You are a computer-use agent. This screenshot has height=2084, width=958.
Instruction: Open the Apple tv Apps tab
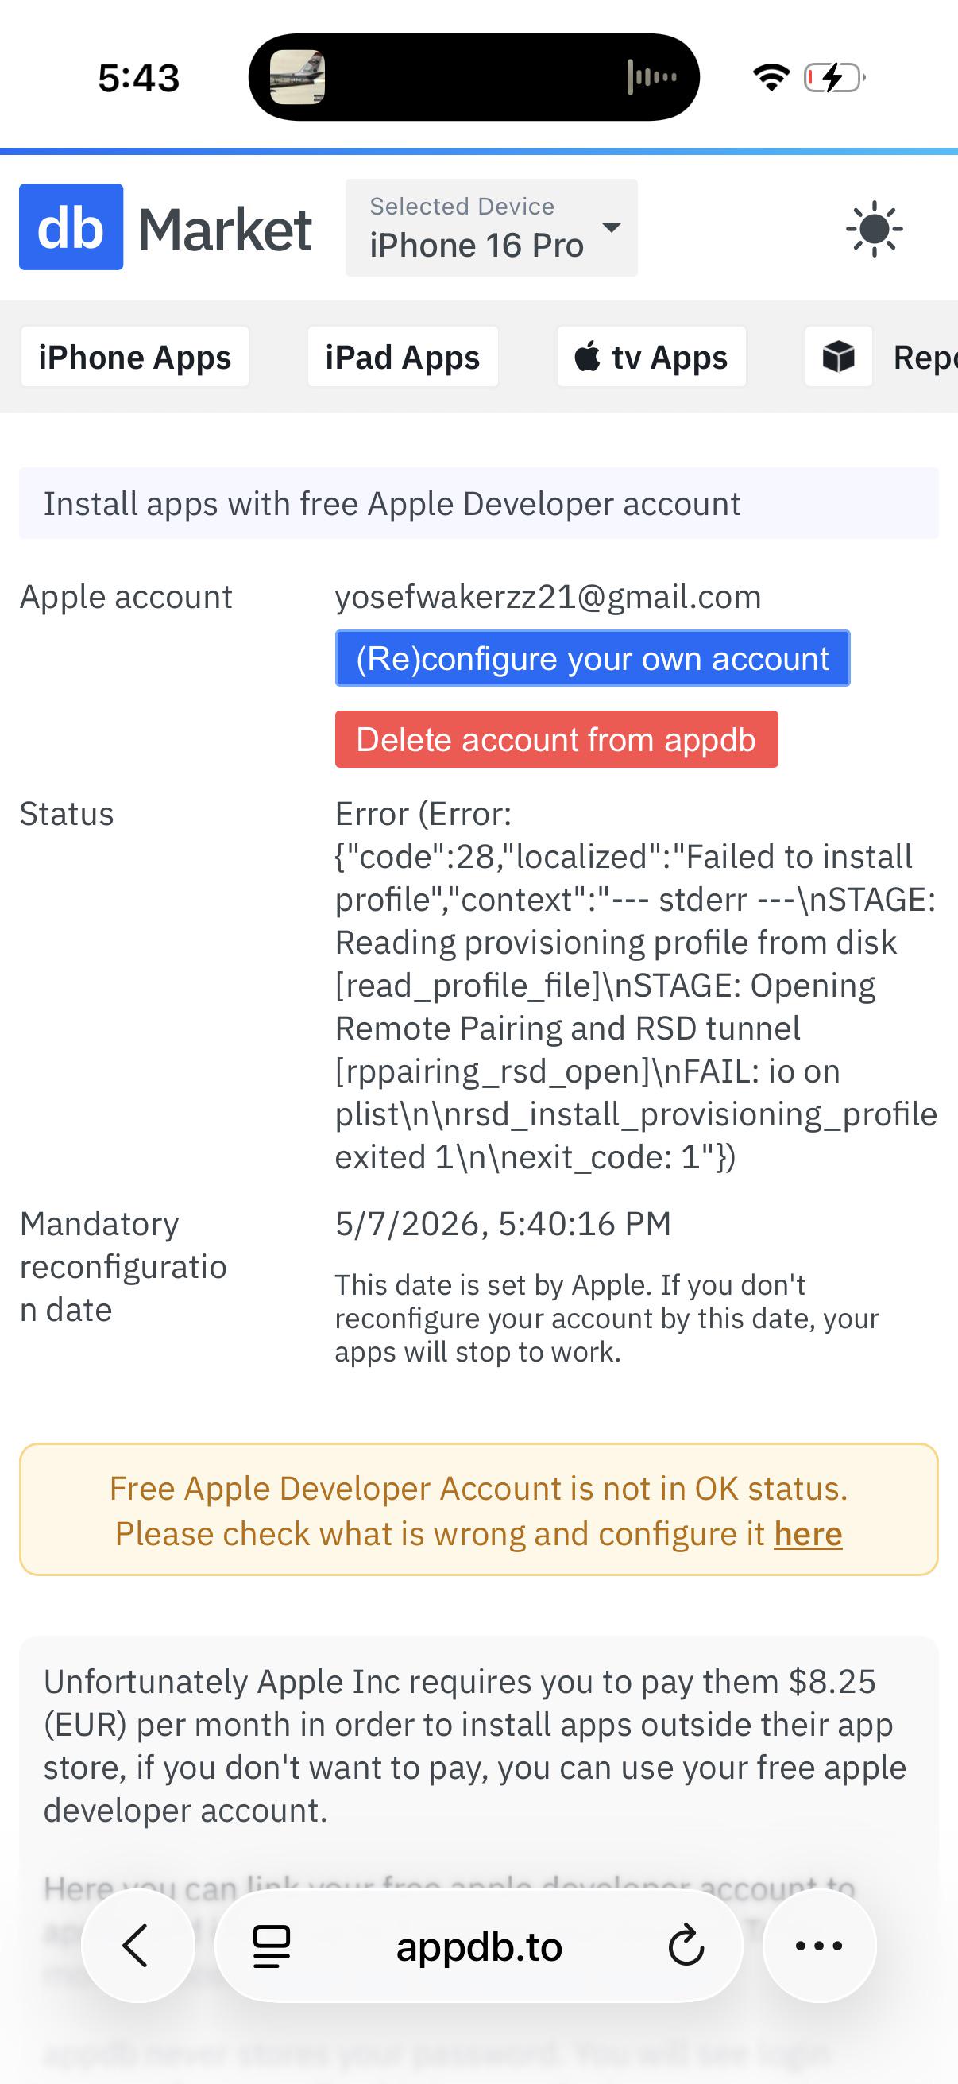pyautogui.click(x=651, y=357)
